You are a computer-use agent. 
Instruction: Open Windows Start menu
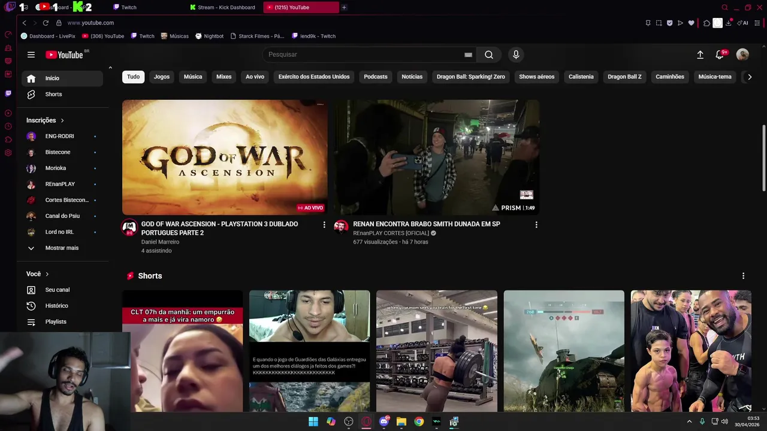[313, 421]
